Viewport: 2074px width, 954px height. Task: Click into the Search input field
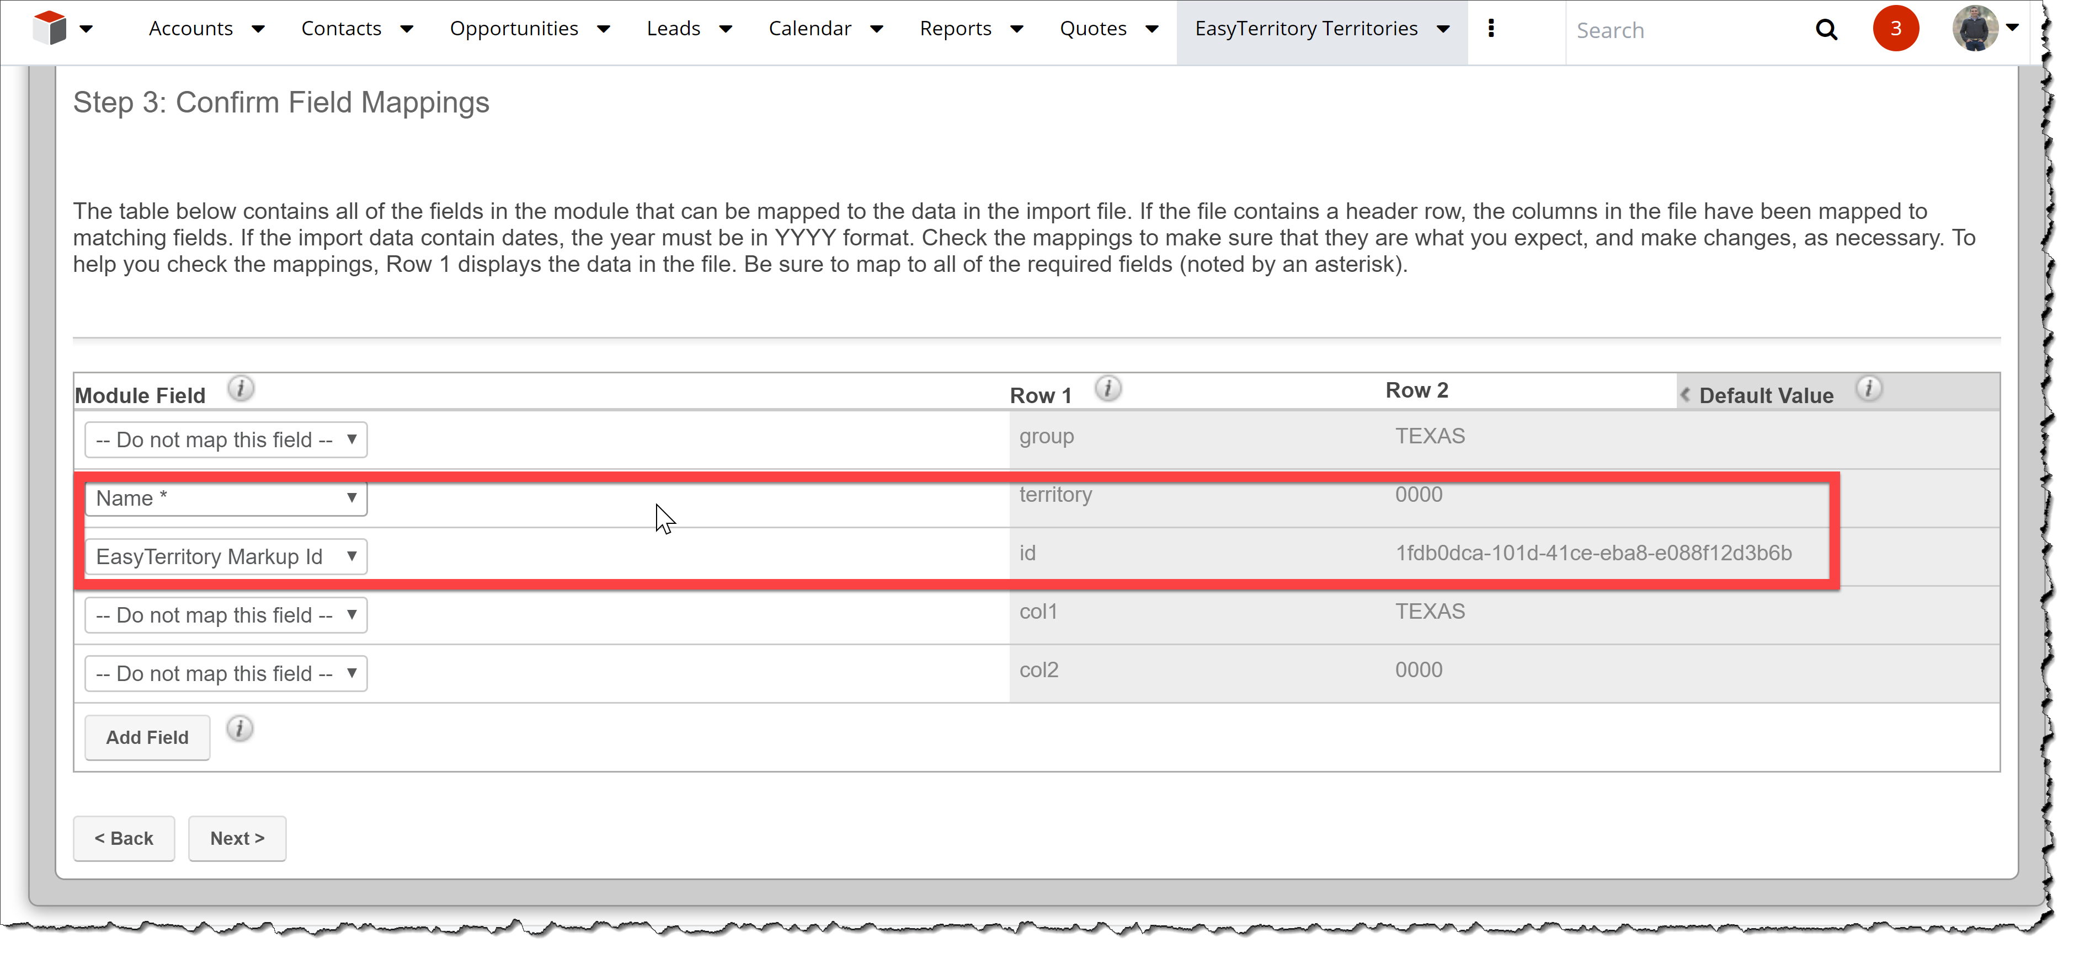tap(1683, 30)
